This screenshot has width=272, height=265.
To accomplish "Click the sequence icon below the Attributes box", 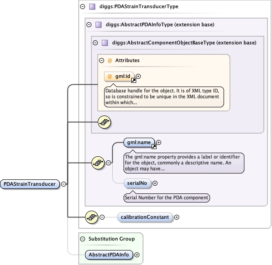I will [x=105, y=122].
